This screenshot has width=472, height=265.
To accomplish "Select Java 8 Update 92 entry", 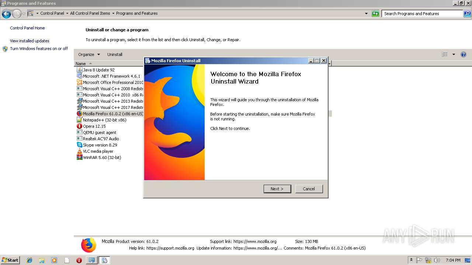I will [98, 70].
